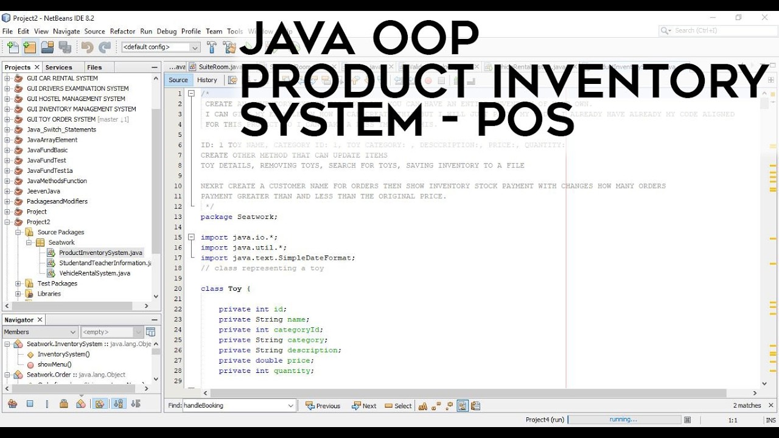Click the Previous find button

pyautogui.click(x=323, y=406)
